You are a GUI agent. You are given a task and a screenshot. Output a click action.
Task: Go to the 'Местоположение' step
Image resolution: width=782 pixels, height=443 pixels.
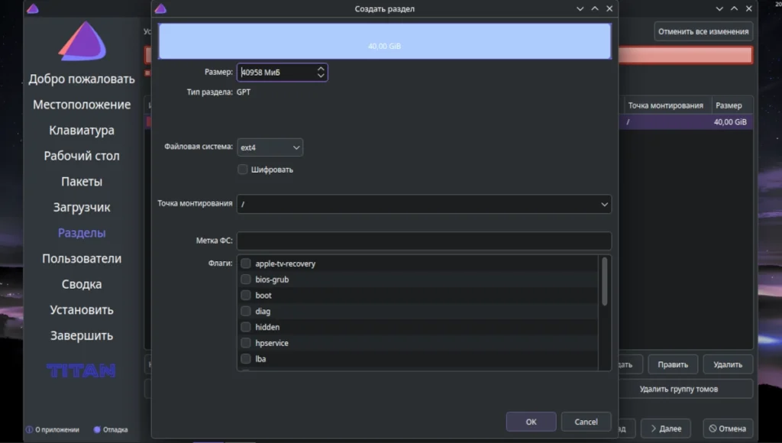coord(82,105)
